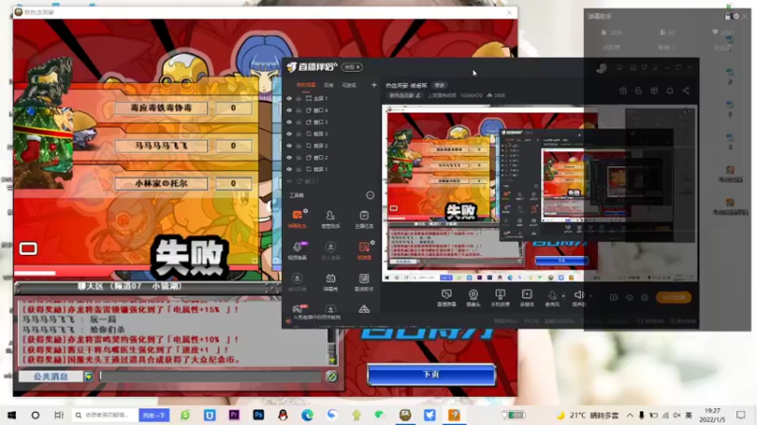
Task: Toggle lock icon in 弹幕助手 window
Action: (x=728, y=16)
